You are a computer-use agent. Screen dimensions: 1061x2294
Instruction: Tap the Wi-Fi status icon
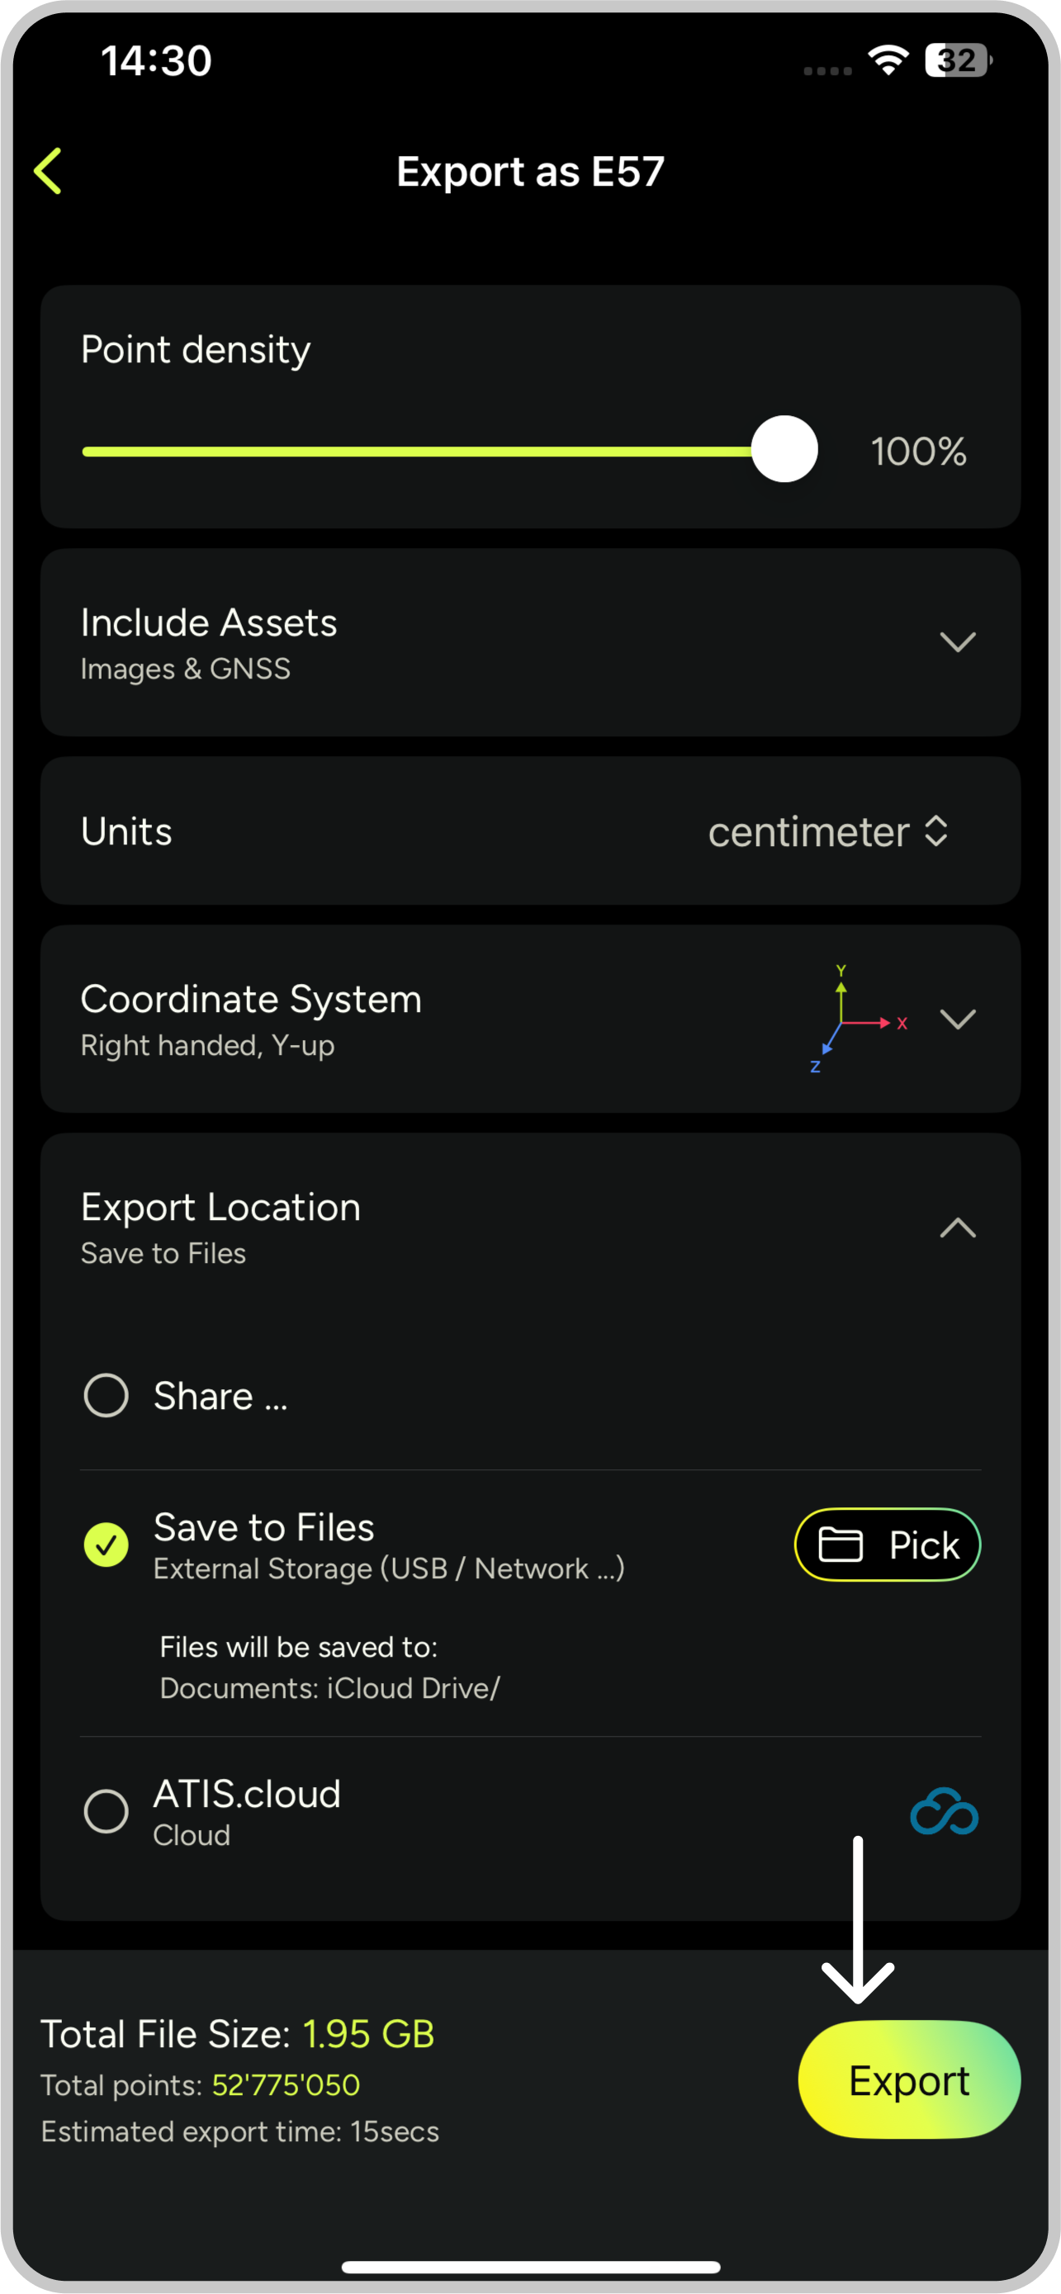888,60
